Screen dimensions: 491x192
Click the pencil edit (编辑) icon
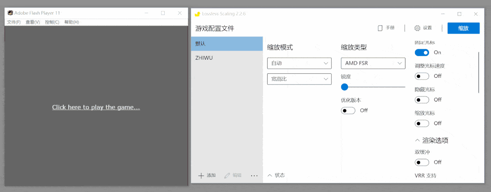(x=228, y=176)
